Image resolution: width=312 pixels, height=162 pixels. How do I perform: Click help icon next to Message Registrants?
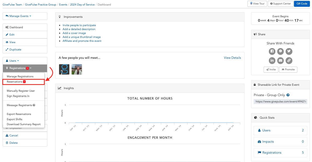[34, 105]
